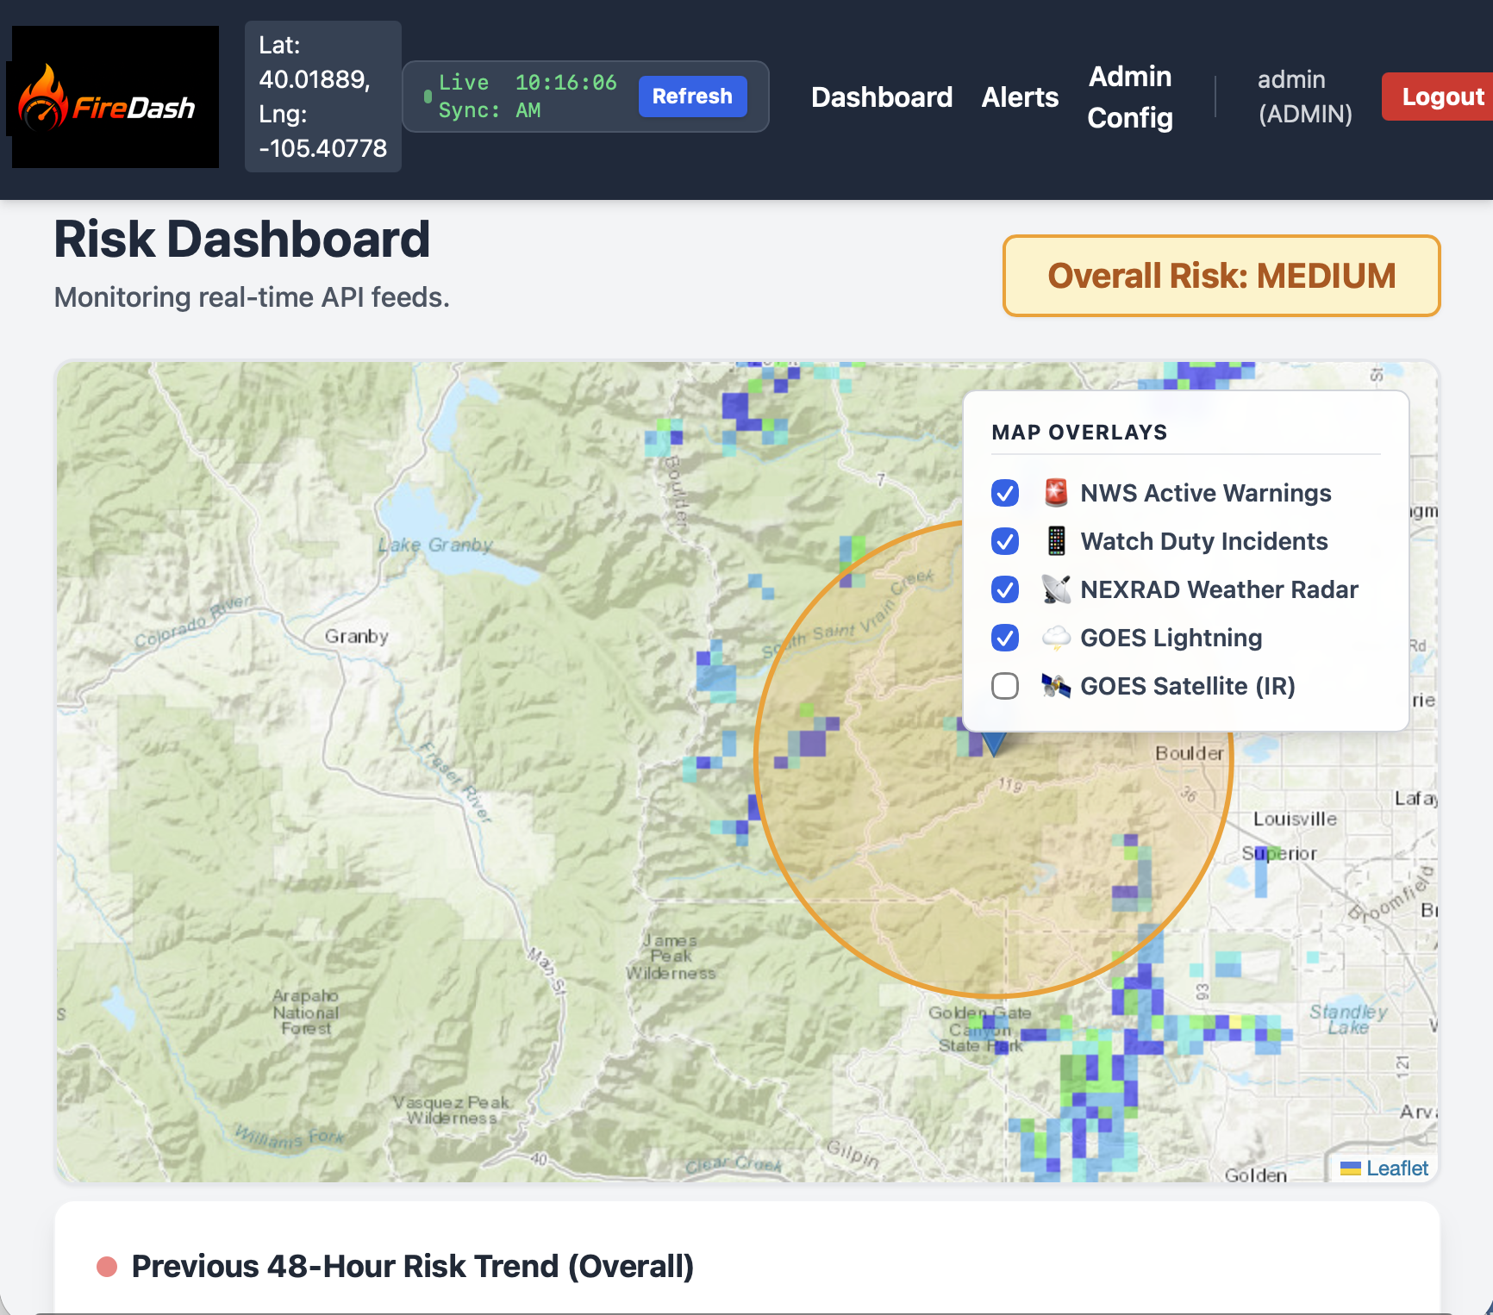Open the Dashboard nav item

[882, 97]
